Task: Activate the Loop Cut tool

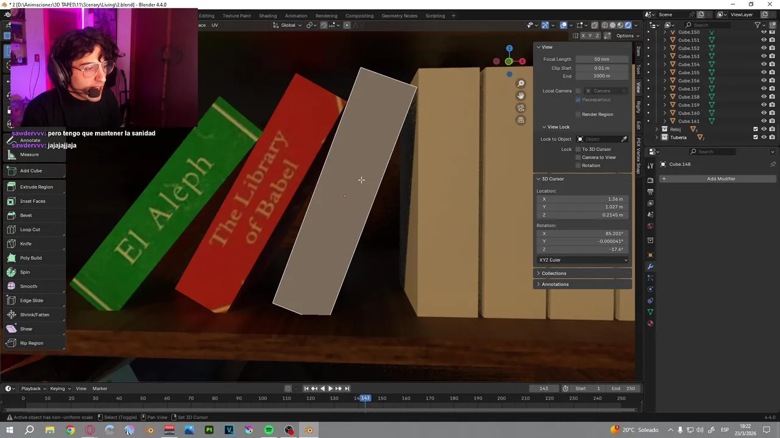Action: (34, 229)
